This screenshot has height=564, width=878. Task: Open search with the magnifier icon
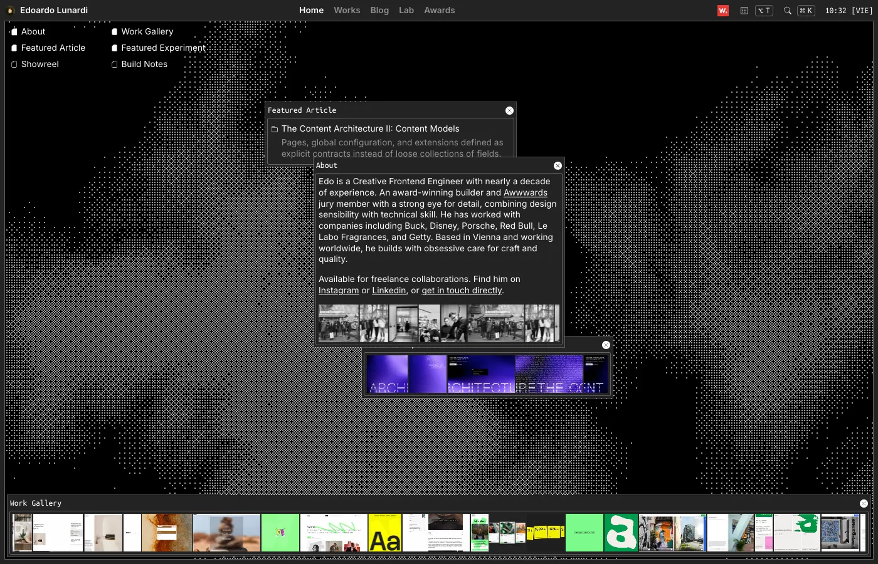point(787,11)
